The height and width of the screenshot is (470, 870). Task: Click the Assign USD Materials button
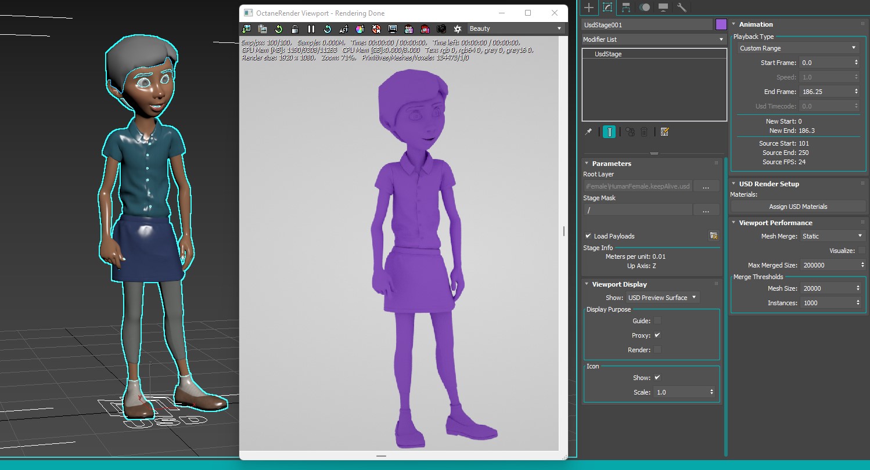coord(798,207)
